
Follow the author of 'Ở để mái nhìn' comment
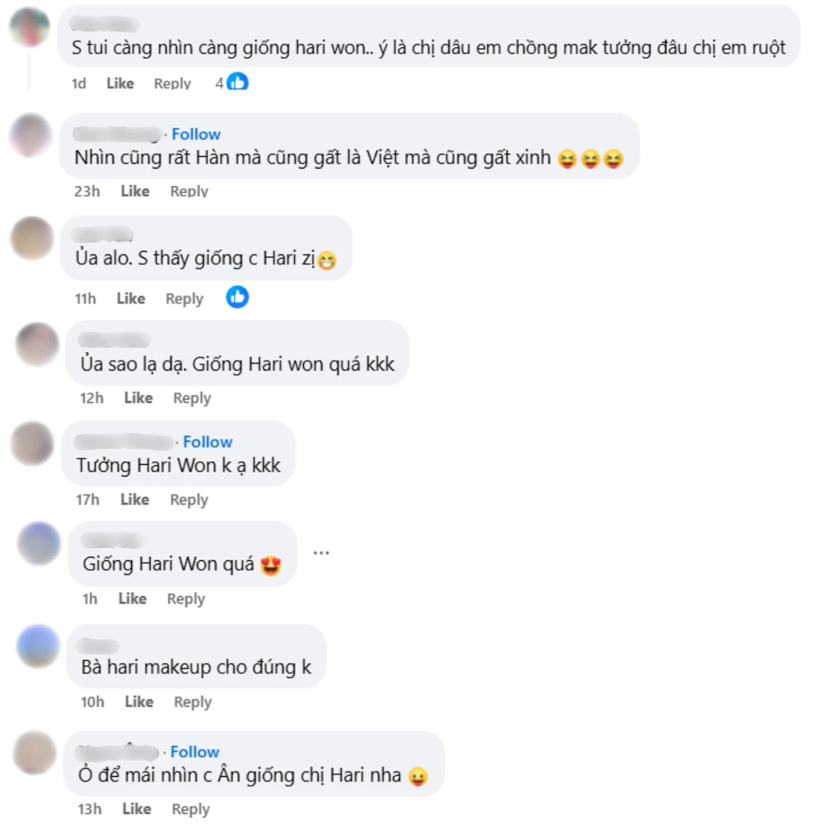tap(195, 752)
